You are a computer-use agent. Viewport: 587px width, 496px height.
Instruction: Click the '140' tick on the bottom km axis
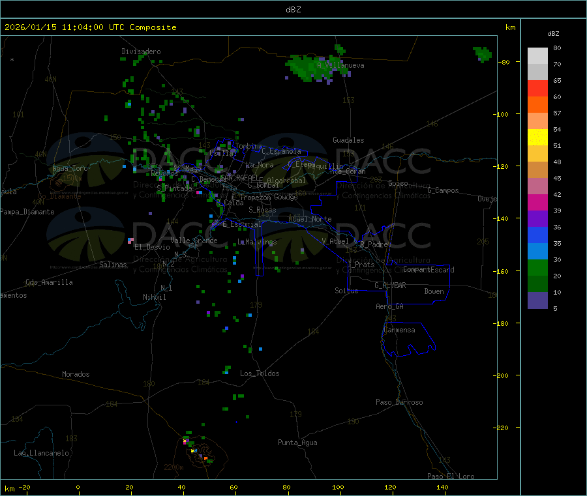click(442, 488)
